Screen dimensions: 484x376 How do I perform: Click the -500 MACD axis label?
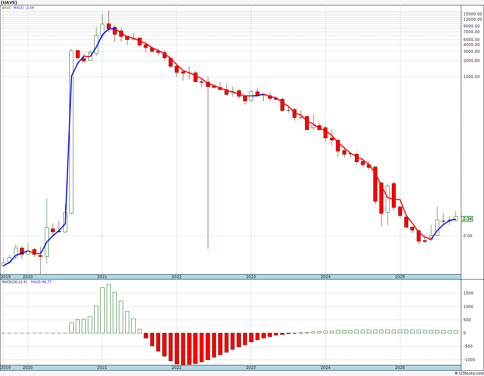coord(468,346)
